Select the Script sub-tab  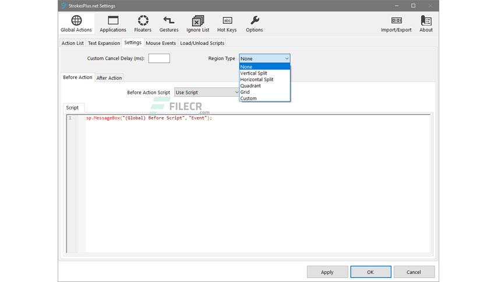(x=72, y=108)
